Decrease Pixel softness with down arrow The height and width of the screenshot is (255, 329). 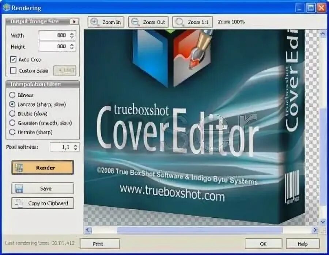76,149
